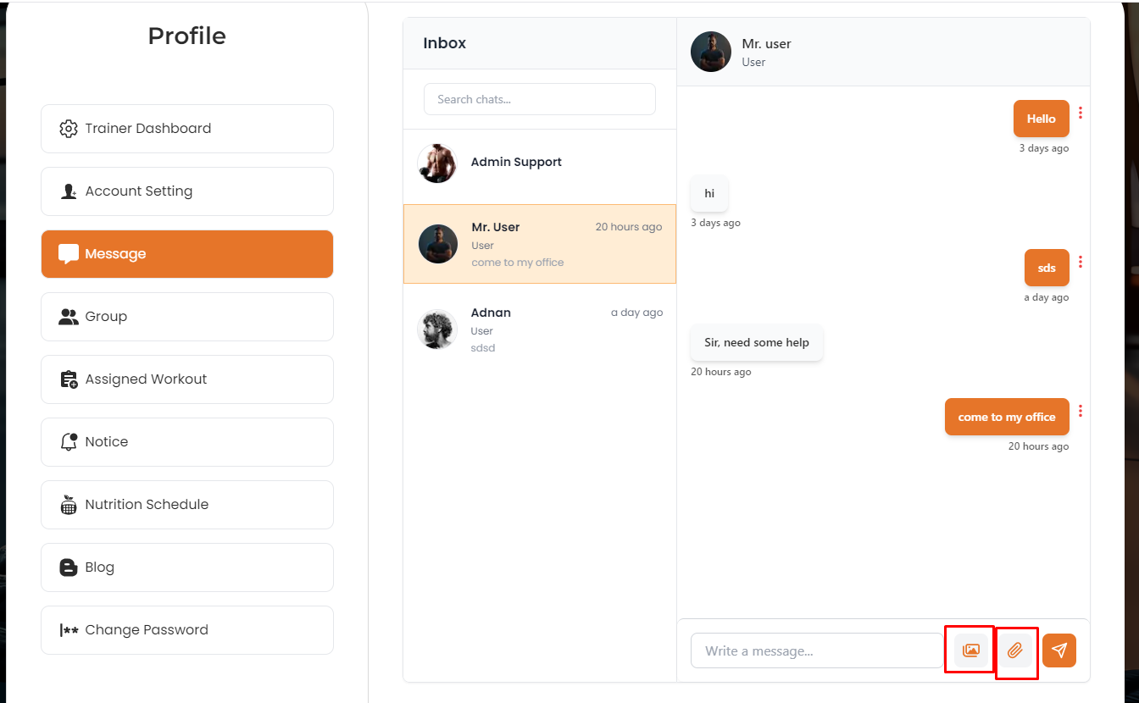Click the Write a message input box
This screenshot has height=703, width=1139.
815,650
